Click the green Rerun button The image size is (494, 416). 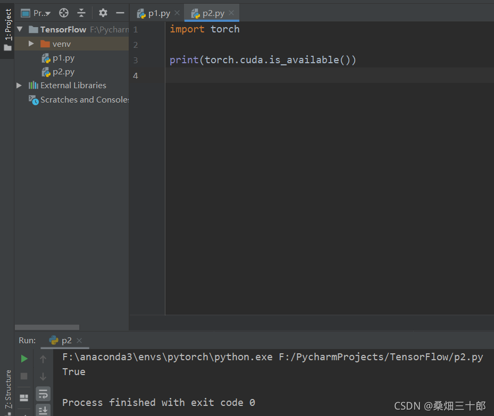[24, 359]
